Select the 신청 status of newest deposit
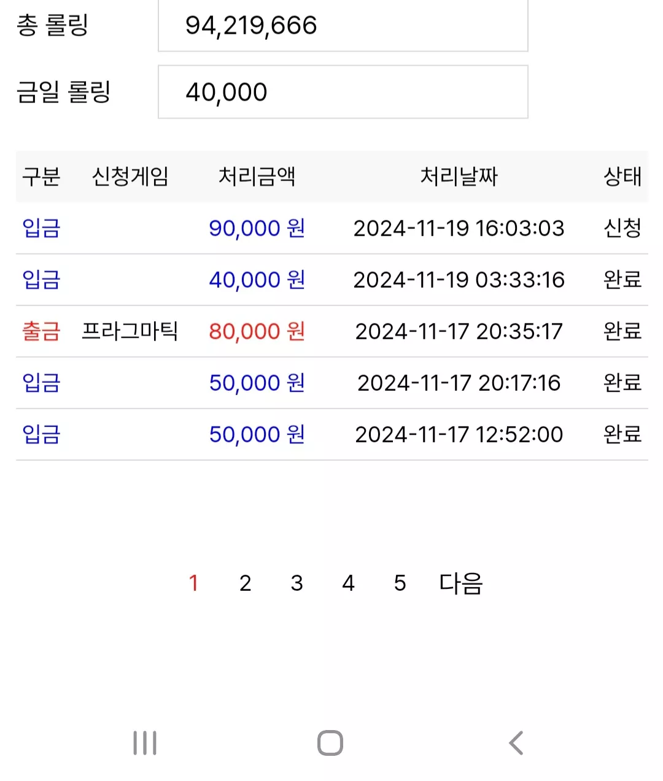Image resolution: width=663 pixels, height=781 pixels. pyautogui.click(x=622, y=228)
